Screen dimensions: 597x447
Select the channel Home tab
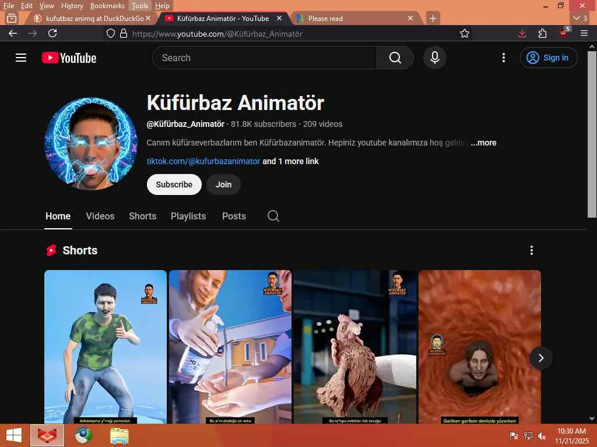point(58,217)
